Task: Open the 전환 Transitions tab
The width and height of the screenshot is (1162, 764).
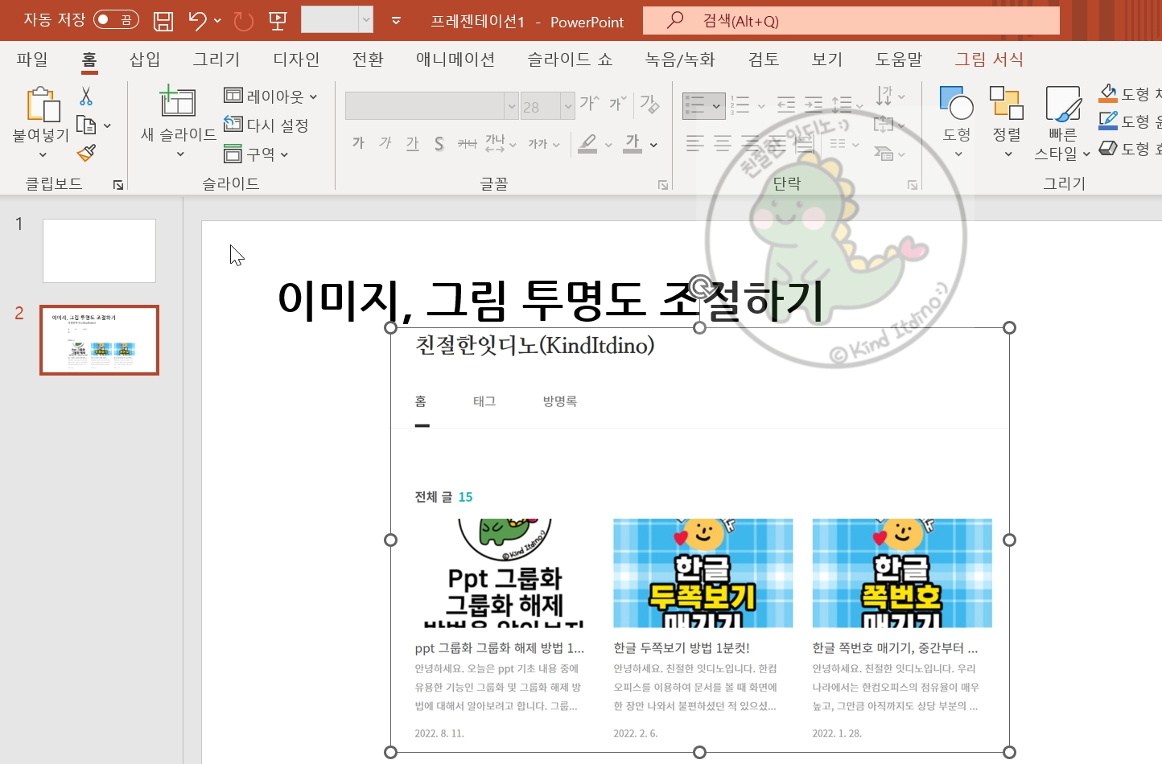Action: [368, 60]
